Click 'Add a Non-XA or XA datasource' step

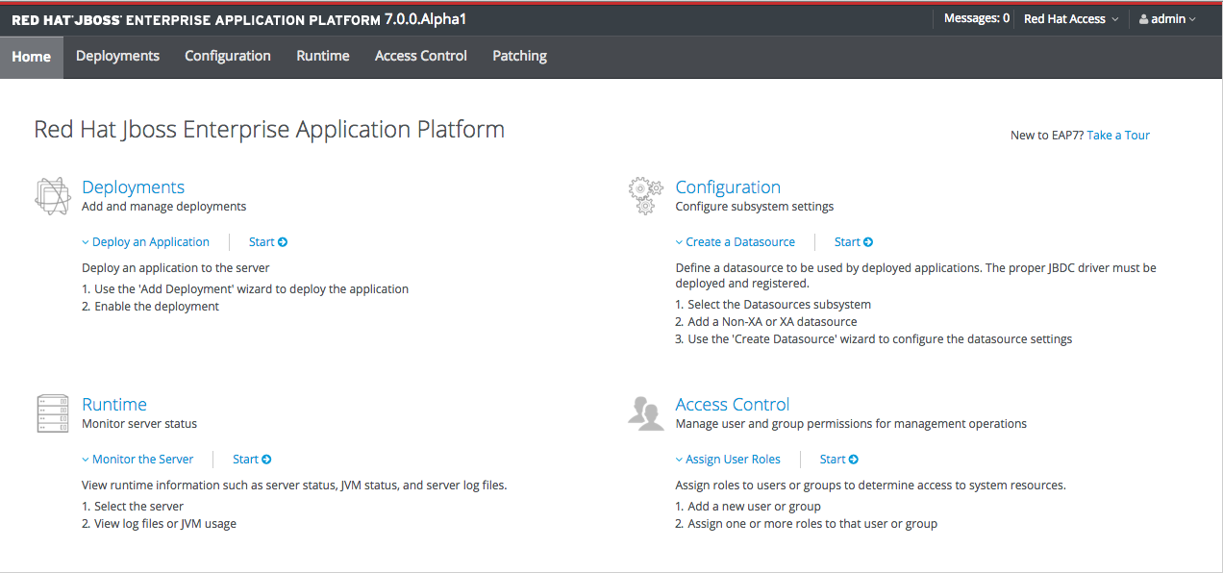pyautogui.click(x=772, y=322)
